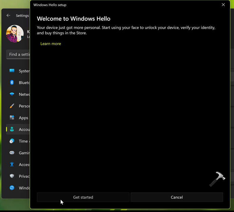Click the user profile avatar picture
The width and height of the screenshot is (234, 212).
pos(15,34)
